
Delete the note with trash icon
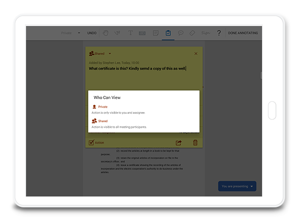[x=195, y=143]
